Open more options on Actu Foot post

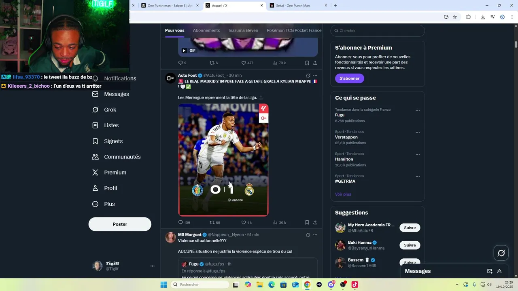(315, 76)
